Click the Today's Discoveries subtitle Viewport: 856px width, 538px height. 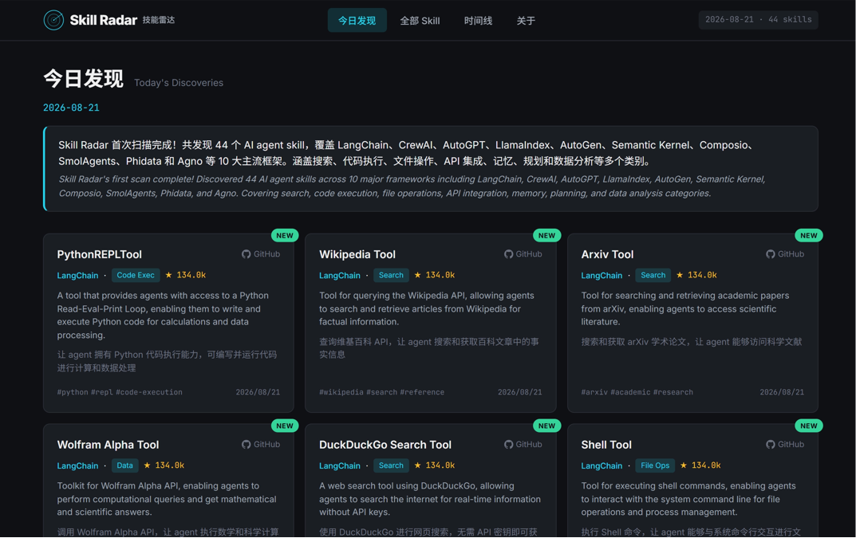tap(179, 83)
